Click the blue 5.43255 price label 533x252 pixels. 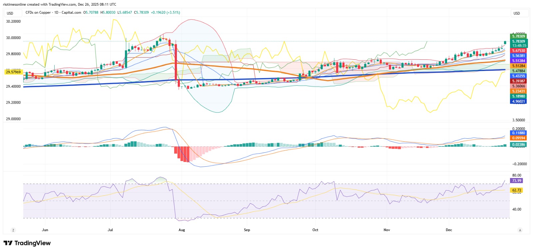(519, 76)
